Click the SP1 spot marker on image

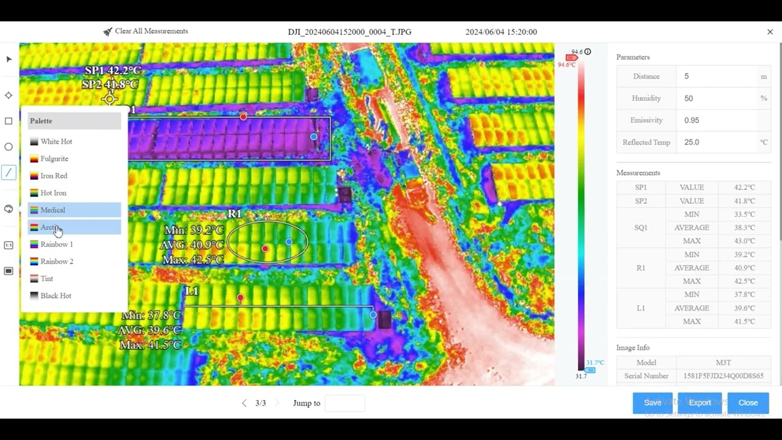(x=110, y=98)
